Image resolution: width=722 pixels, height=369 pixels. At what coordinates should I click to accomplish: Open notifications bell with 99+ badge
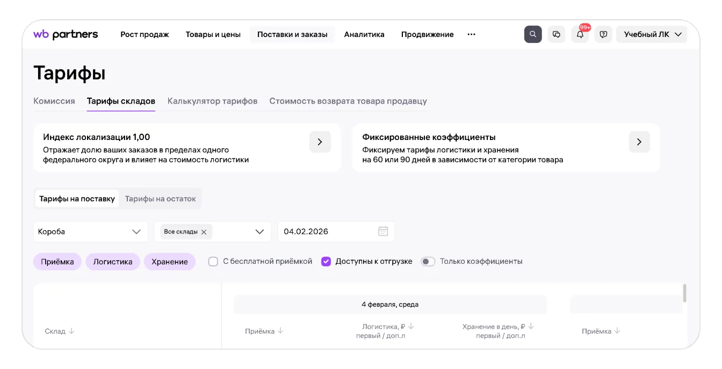click(x=580, y=34)
